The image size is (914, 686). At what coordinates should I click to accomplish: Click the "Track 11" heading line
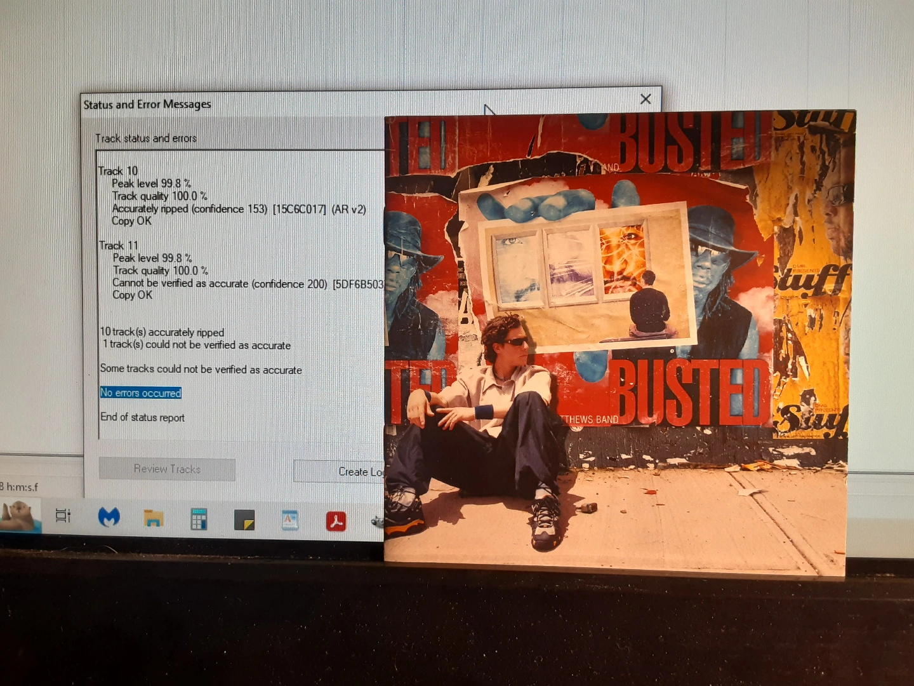(119, 245)
